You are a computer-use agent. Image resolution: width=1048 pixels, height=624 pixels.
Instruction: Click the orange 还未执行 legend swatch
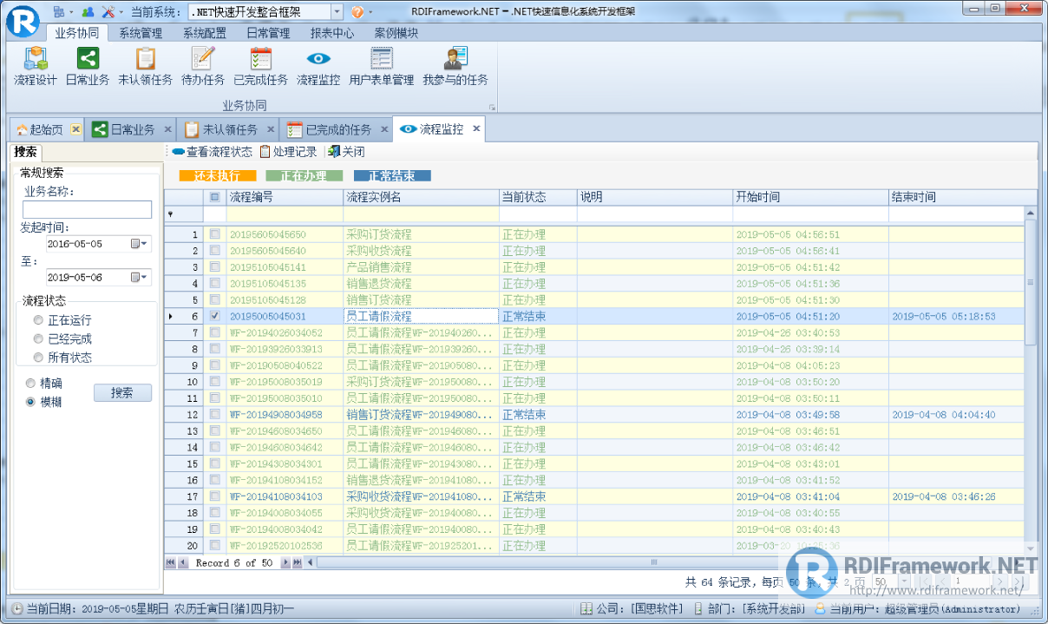click(x=218, y=176)
